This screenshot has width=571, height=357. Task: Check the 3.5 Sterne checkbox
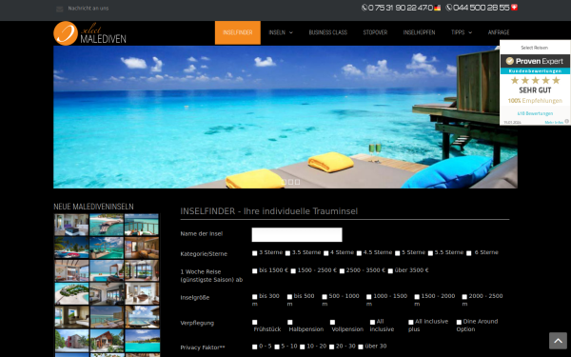pyautogui.click(x=287, y=253)
